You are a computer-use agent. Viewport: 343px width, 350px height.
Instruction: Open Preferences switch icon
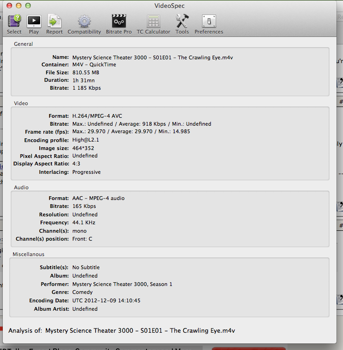pyautogui.click(x=209, y=21)
